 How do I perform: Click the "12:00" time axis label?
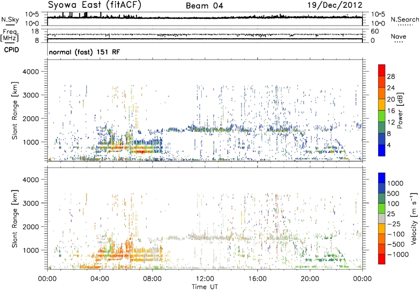click(x=205, y=279)
